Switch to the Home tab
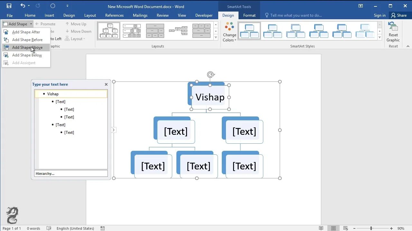This screenshot has height=231, width=412. tap(30, 15)
